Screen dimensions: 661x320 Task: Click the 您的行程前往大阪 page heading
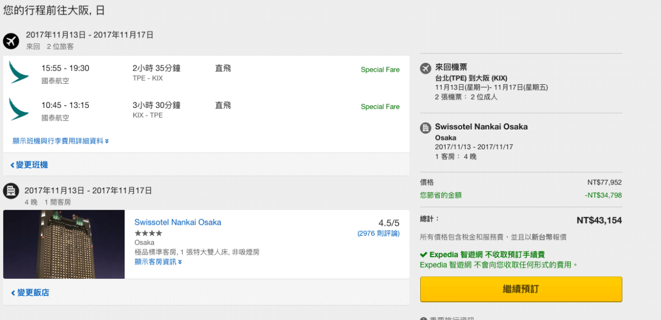tap(53, 9)
